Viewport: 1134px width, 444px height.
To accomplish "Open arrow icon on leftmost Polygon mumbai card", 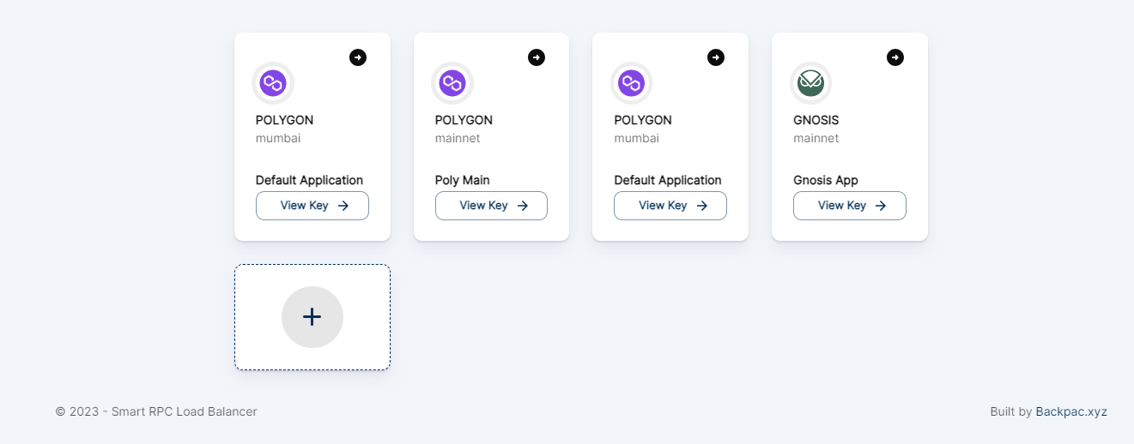I will (358, 57).
